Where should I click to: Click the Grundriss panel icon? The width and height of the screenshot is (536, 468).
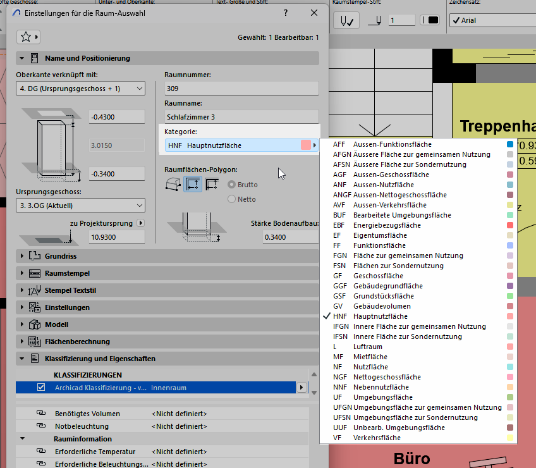[34, 256]
